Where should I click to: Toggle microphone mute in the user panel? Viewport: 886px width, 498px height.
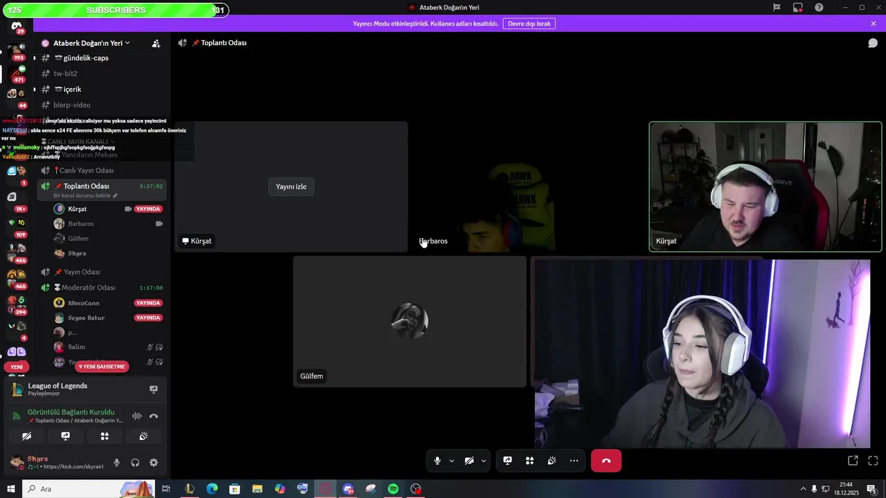pyautogui.click(x=117, y=463)
